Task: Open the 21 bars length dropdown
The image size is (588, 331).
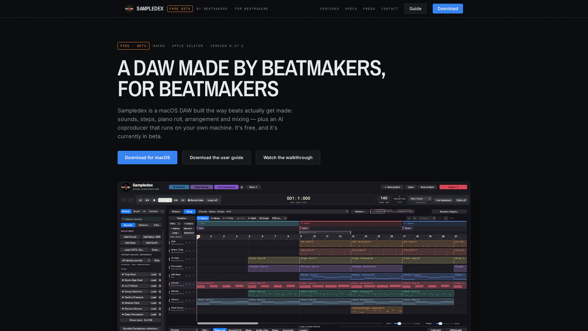Action: (x=427, y=218)
